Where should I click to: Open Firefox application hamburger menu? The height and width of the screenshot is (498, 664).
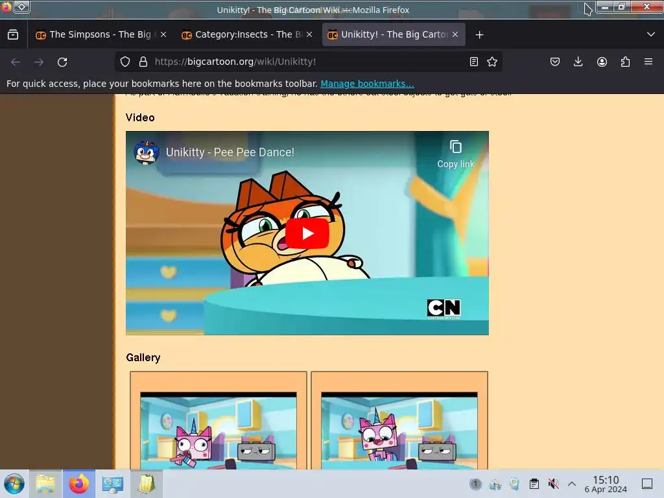[648, 62]
